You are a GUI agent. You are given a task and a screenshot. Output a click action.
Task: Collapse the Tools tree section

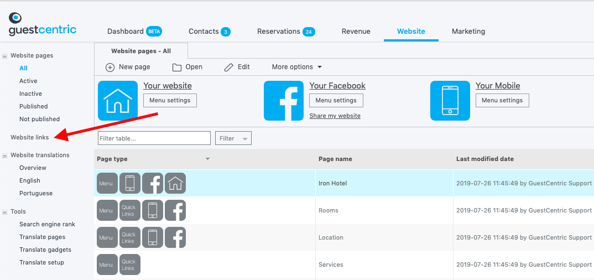pyautogui.click(x=5, y=212)
